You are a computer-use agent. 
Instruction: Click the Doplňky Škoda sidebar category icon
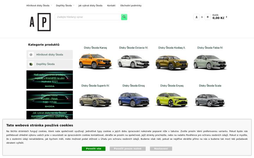[31, 64]
